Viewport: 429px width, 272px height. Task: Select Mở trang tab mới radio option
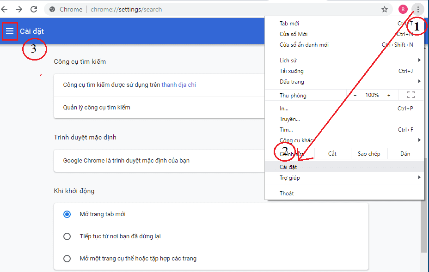[x=67, y=214]
